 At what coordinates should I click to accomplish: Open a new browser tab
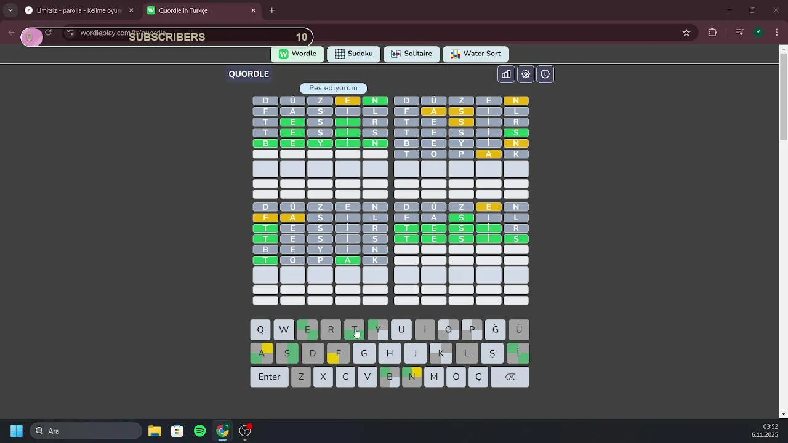[x=272, y=10]
